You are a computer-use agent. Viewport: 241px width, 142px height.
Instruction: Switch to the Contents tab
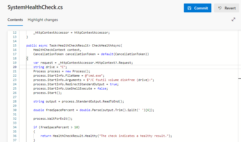click(15, 20)
